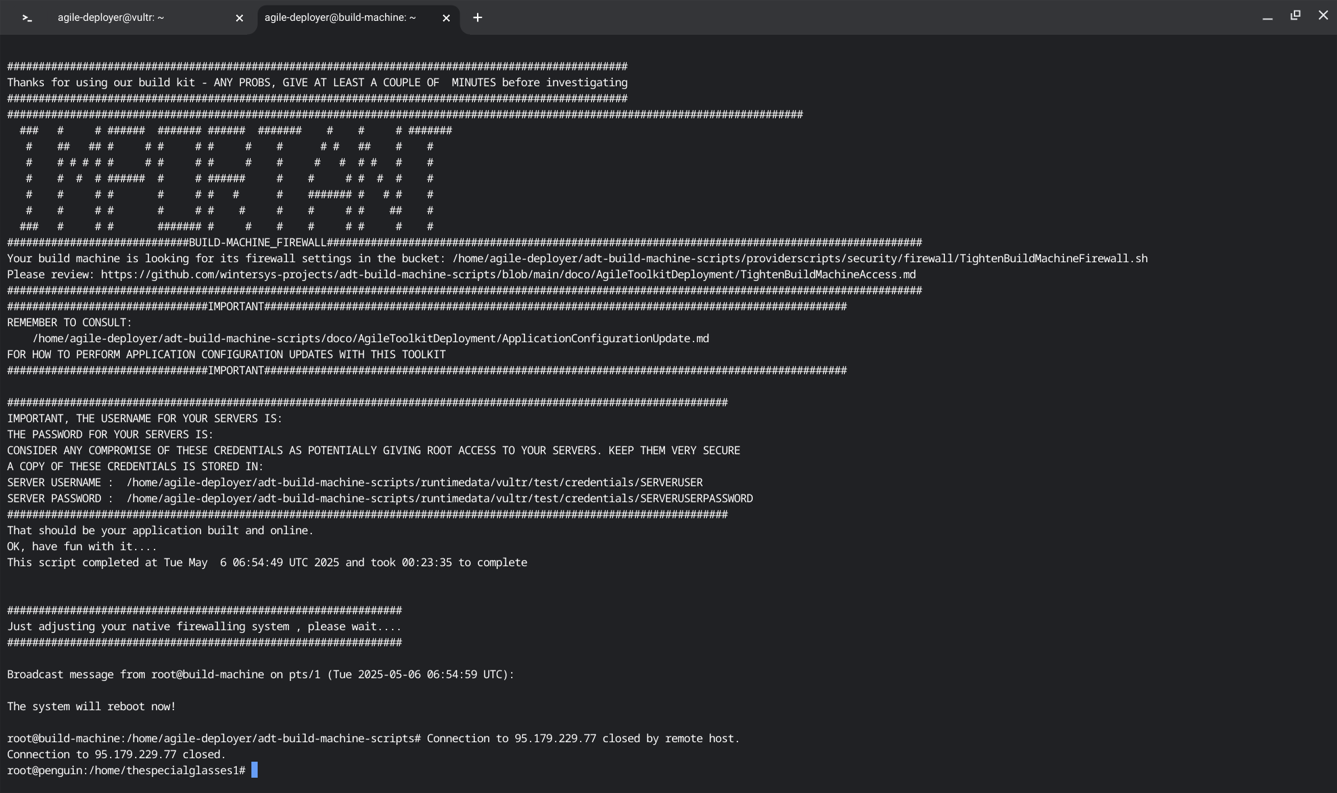
Task: Click 'The system will reboot now!' message
Action: (91, 707)
